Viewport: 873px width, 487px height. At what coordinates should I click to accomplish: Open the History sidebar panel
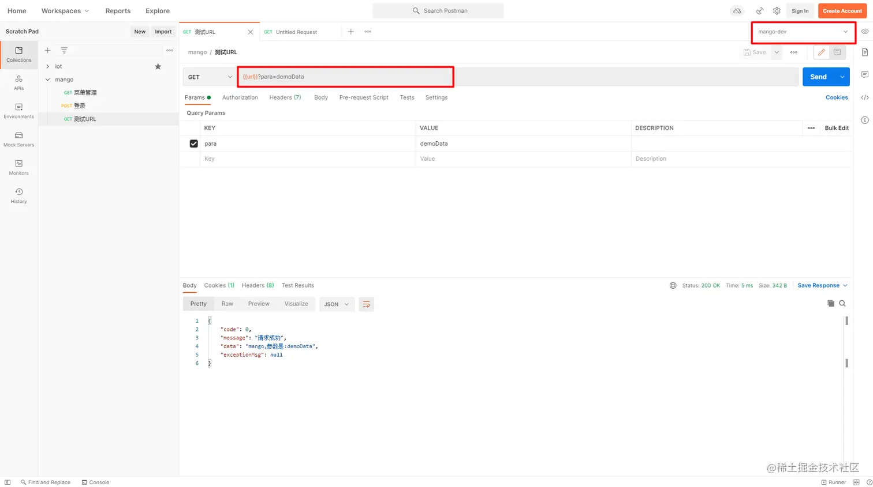[18, 196]
